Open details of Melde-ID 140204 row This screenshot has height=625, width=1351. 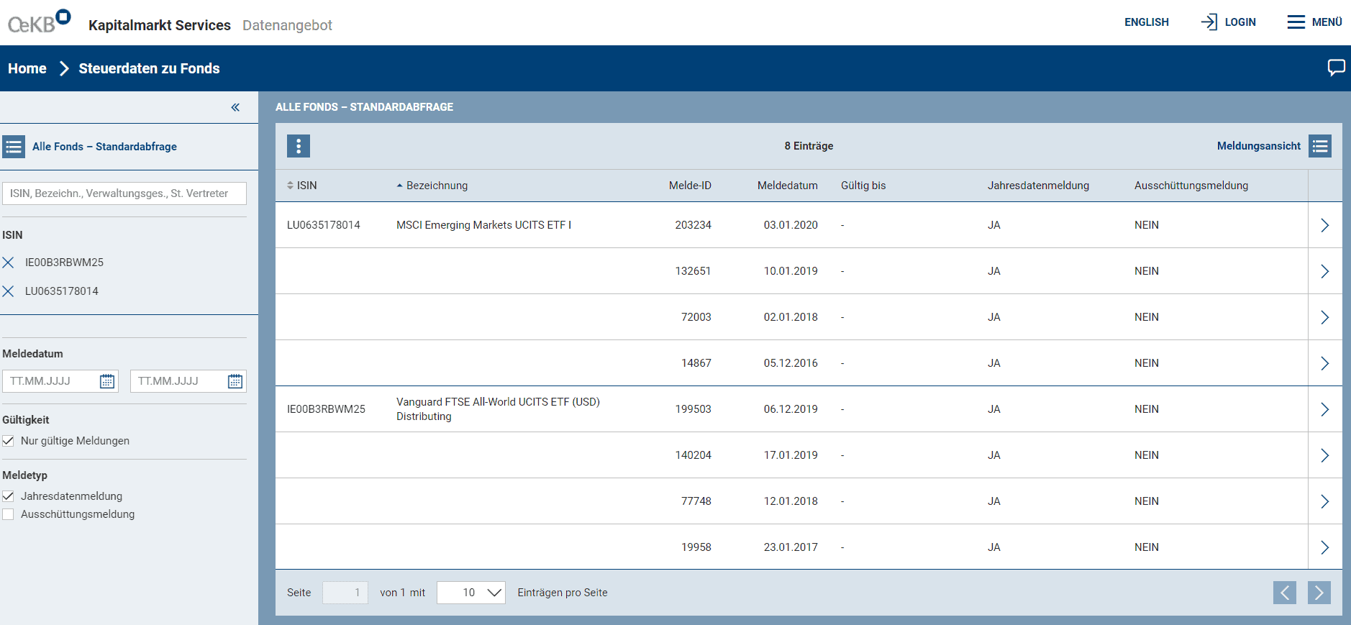click(x=1324, y=455)
